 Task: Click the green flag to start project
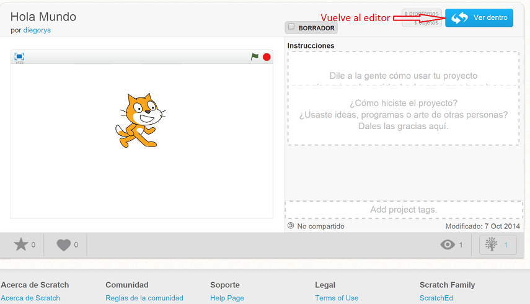(x=254, y=57)
